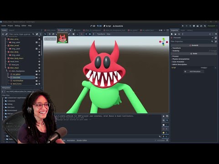Open property display options icon
Viewport: 219px width, 164px height.
click(x=216, y=41)
